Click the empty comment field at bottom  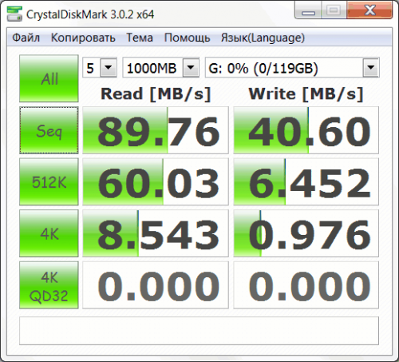click(x=199, y=331)
